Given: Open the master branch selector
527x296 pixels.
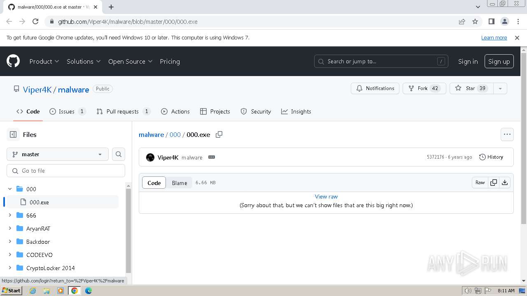Looking at the screenshot, I should 58,154.
